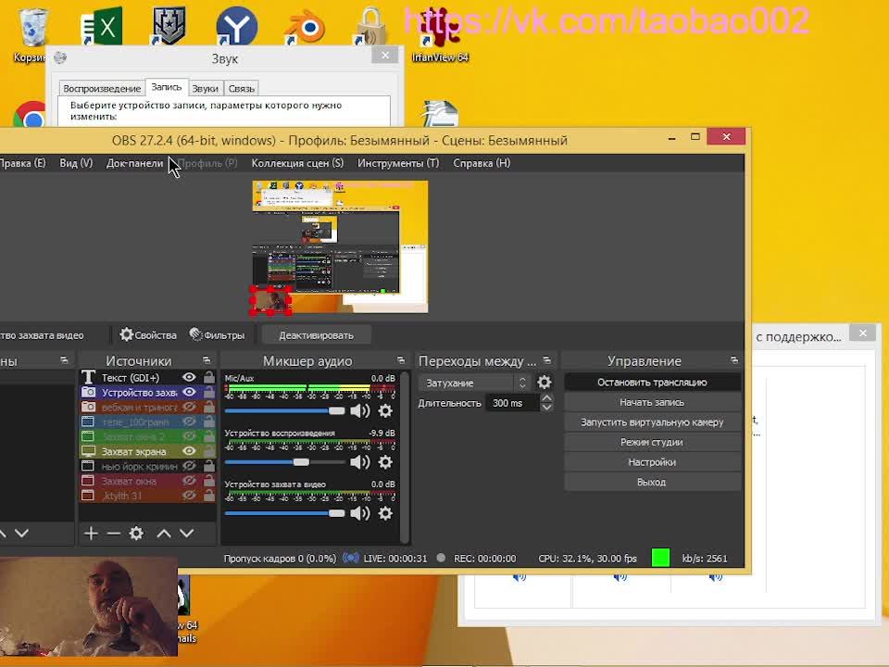Open Справка (H) menu

click(x=482, y=163)
